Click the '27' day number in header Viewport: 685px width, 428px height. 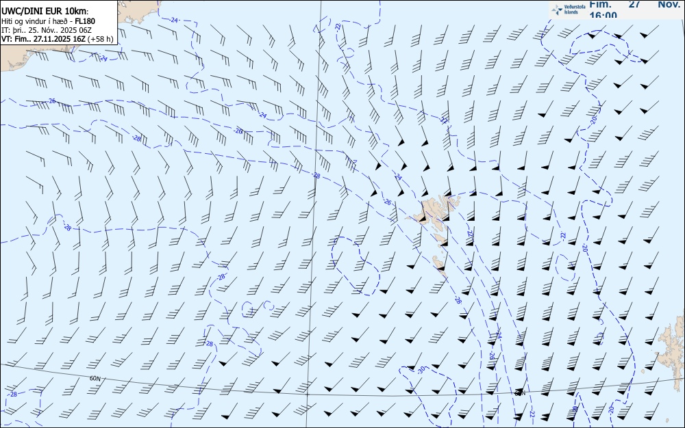pos(634,4)
